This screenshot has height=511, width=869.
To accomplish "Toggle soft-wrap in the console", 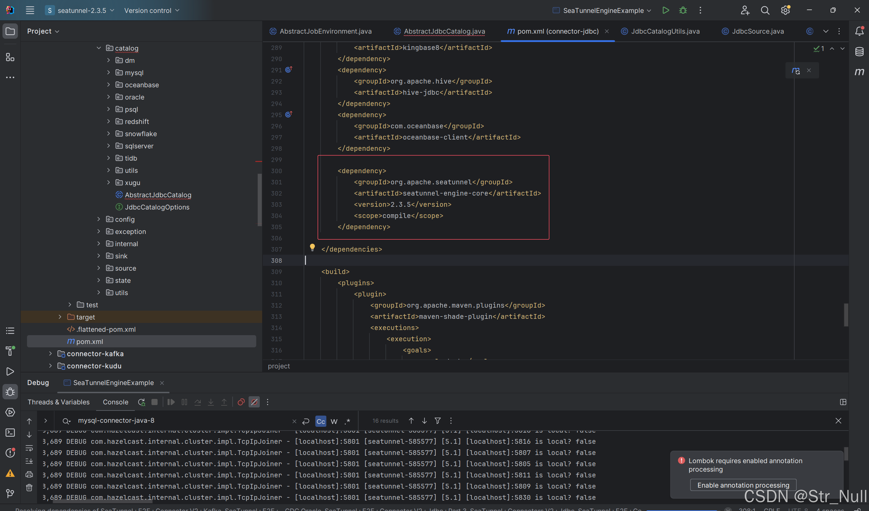I will [29, 448].
